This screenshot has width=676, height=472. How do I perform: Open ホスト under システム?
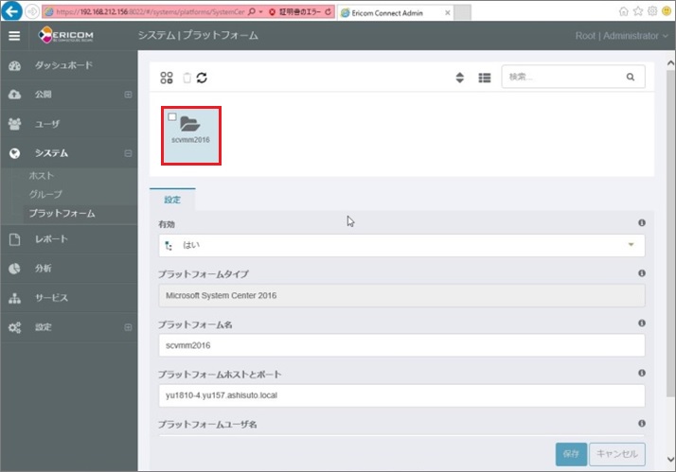click(42, 176)
